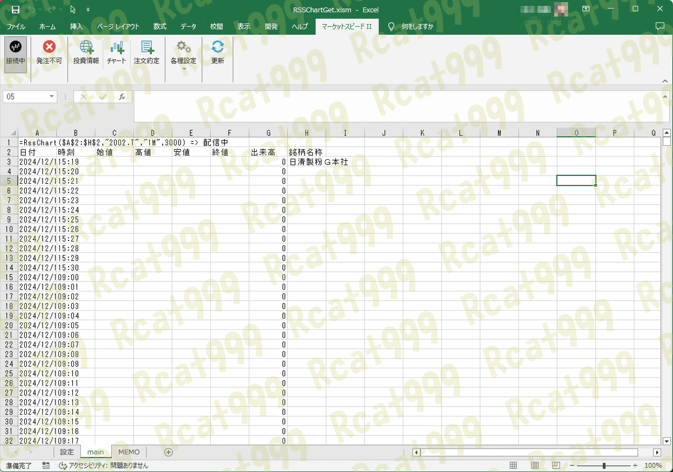Screen dimensions: 673x472
Task: Click the 始値 header cell
Action: tap(114, 152)
